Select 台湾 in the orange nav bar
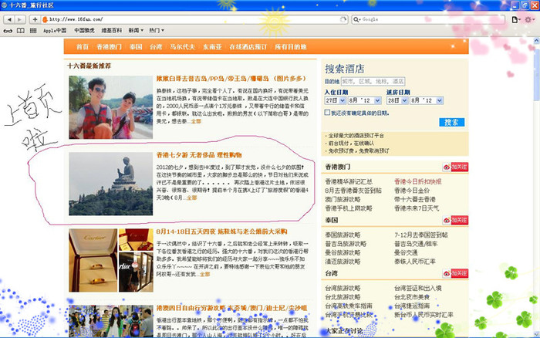Image resolution: width=540 pixels, height=338 pixels. pos(156,47)
